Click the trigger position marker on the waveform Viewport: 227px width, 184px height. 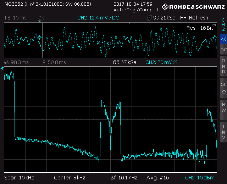point(39,38)
